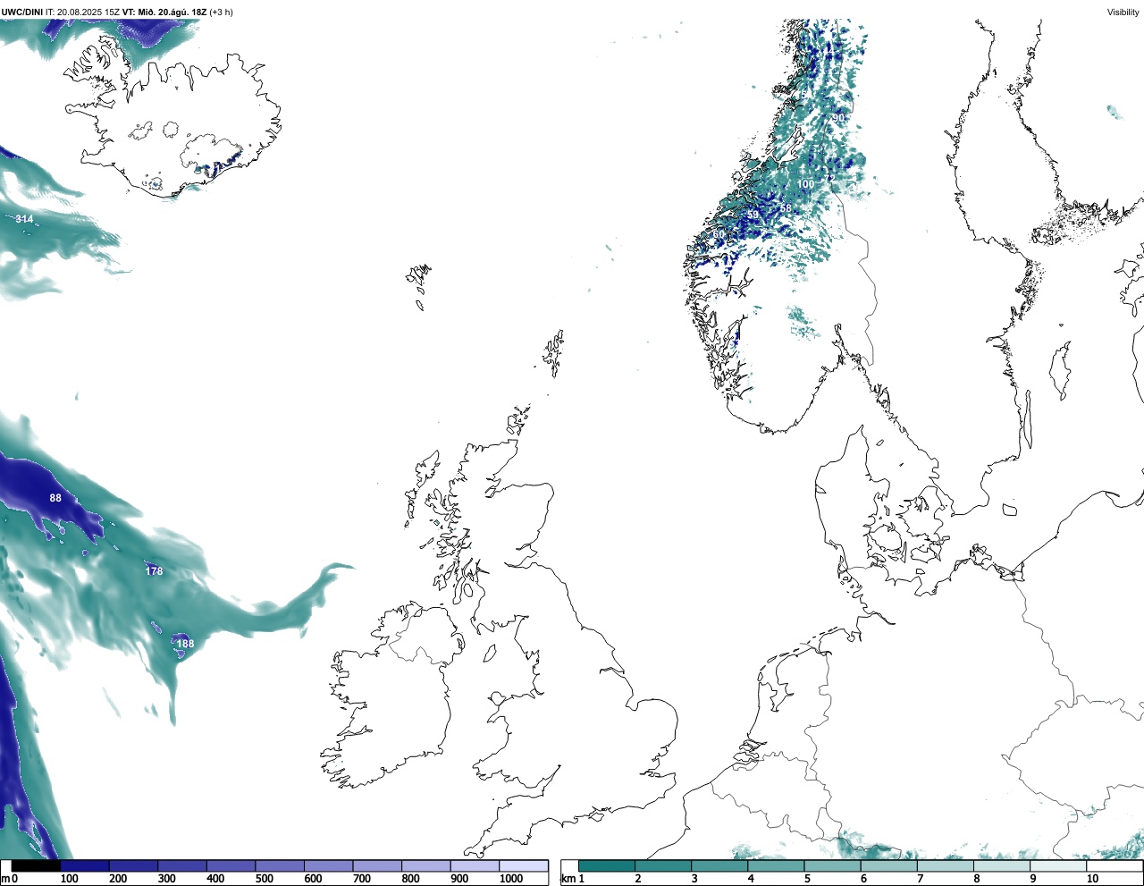This screenshot has height=886, width=1144.
Task: Click the '1000' tick label on the meter legend
Action: 511,879
